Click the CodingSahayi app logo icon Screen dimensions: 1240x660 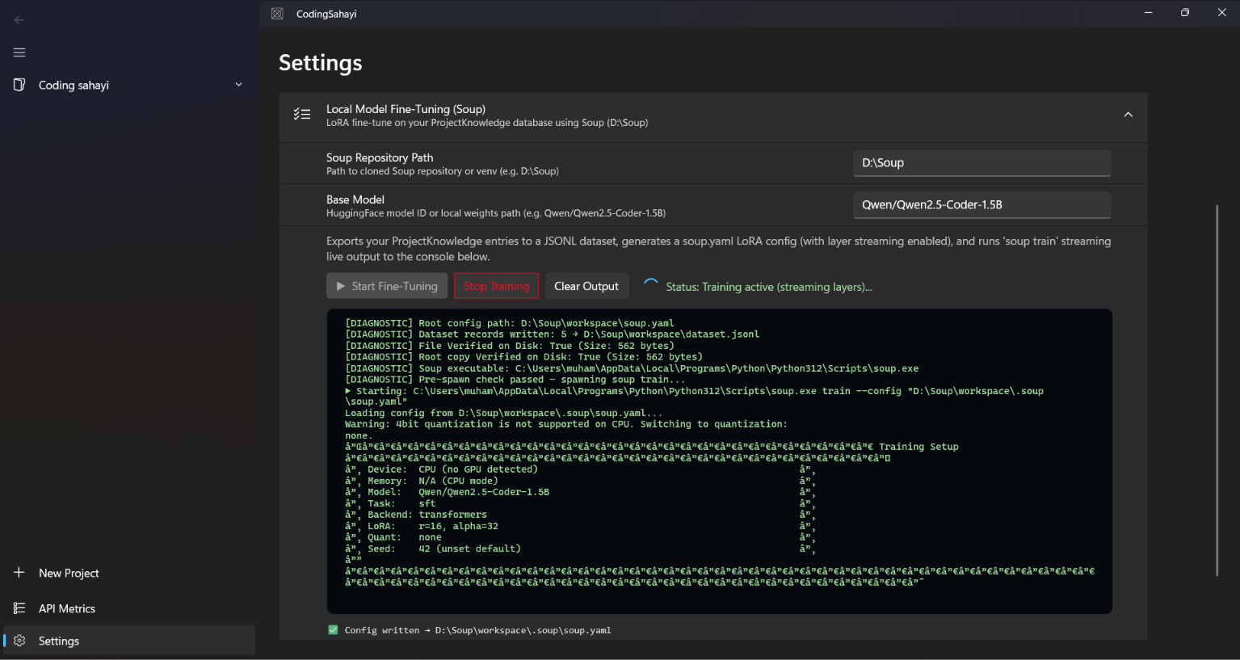[x=277, y=14]
